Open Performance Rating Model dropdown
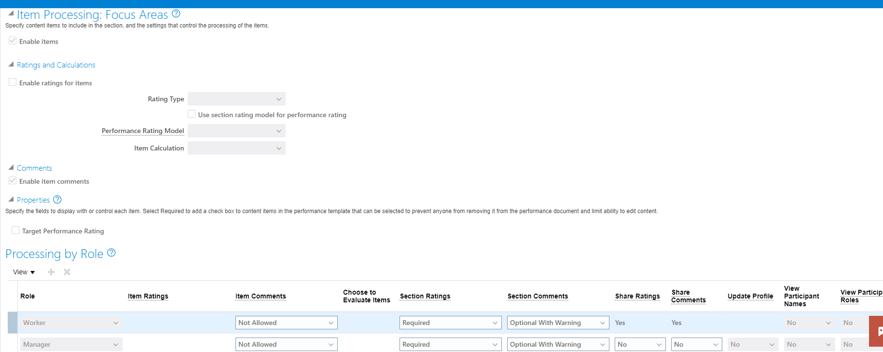The width and height of the screenshot is (883, 352). pos(236,131)
